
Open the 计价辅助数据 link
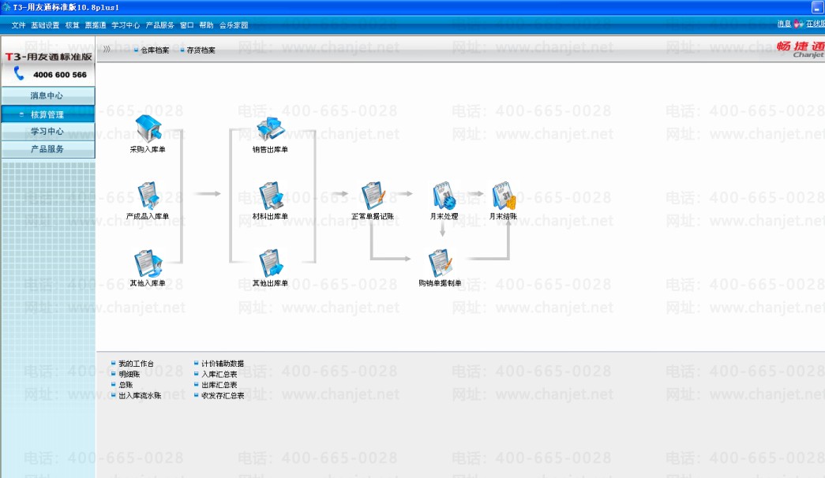pyautogui.click(x=223, y=364)
